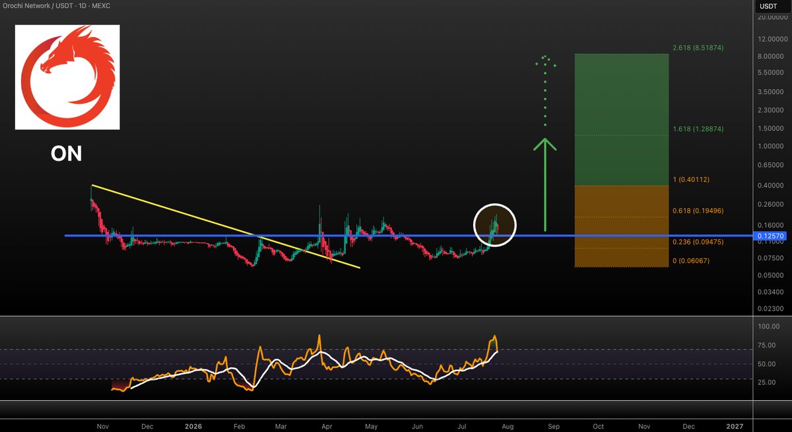Click the 1.50000 price axis label
Viewport: 792px width, 432px height.
[770, 128]
